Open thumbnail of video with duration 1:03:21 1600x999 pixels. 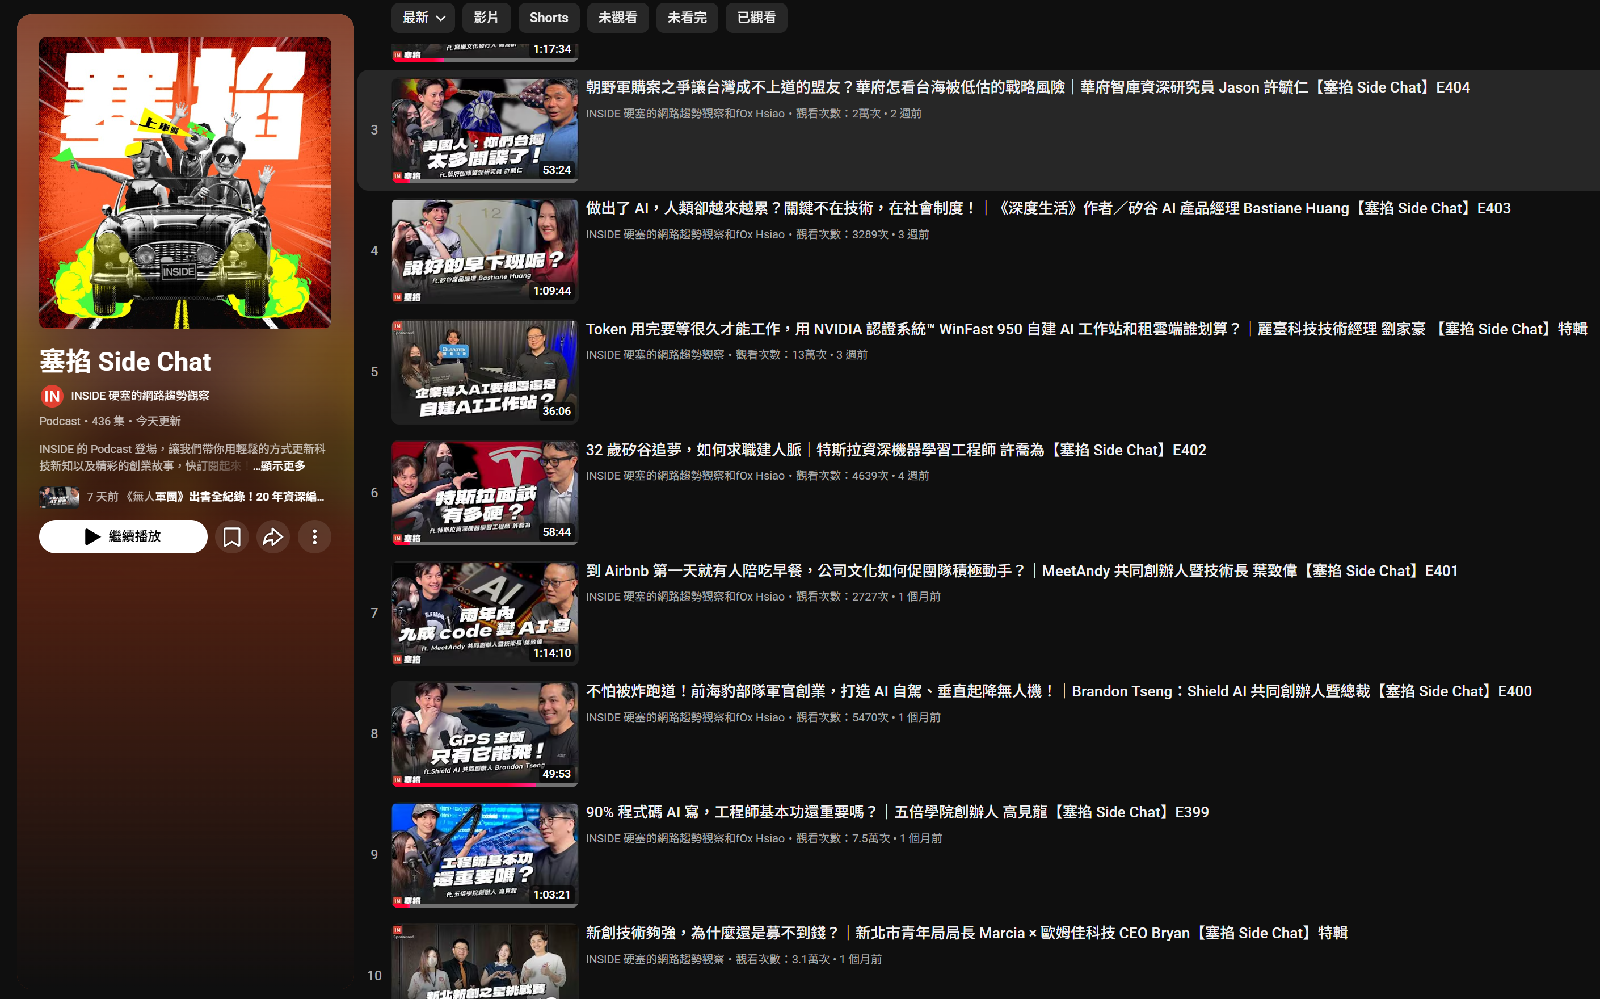coord(485,855)
